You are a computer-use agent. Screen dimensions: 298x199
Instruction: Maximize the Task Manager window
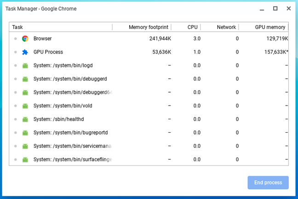(275, 9)
